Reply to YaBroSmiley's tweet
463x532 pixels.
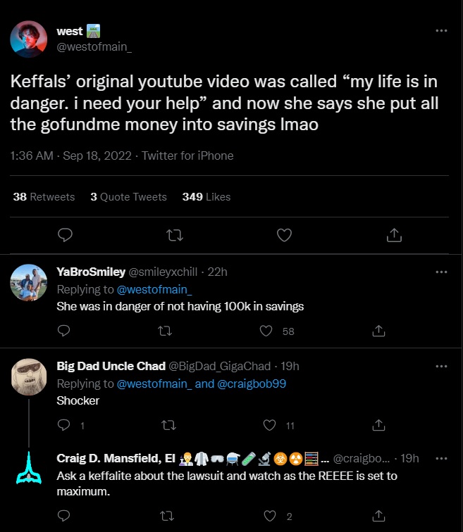[x=63, y=331]
